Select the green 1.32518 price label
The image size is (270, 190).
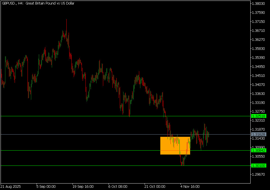[x=258, y=116]
